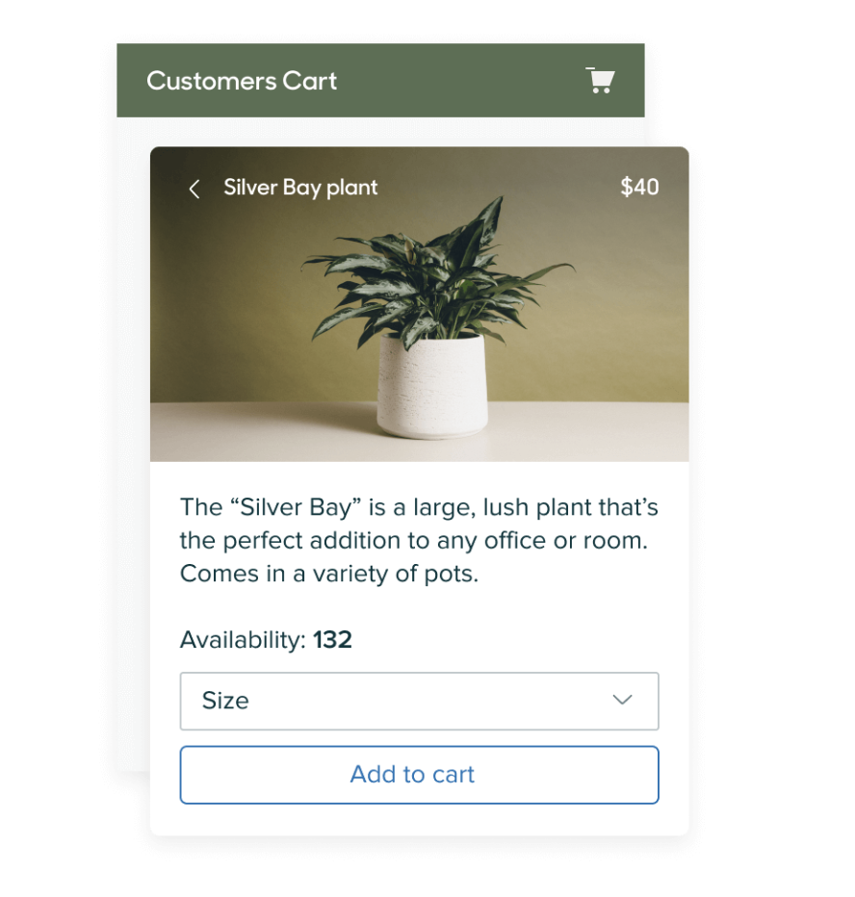Click the Availability: 132 count
Screen dimensions: 855x897
265,639
